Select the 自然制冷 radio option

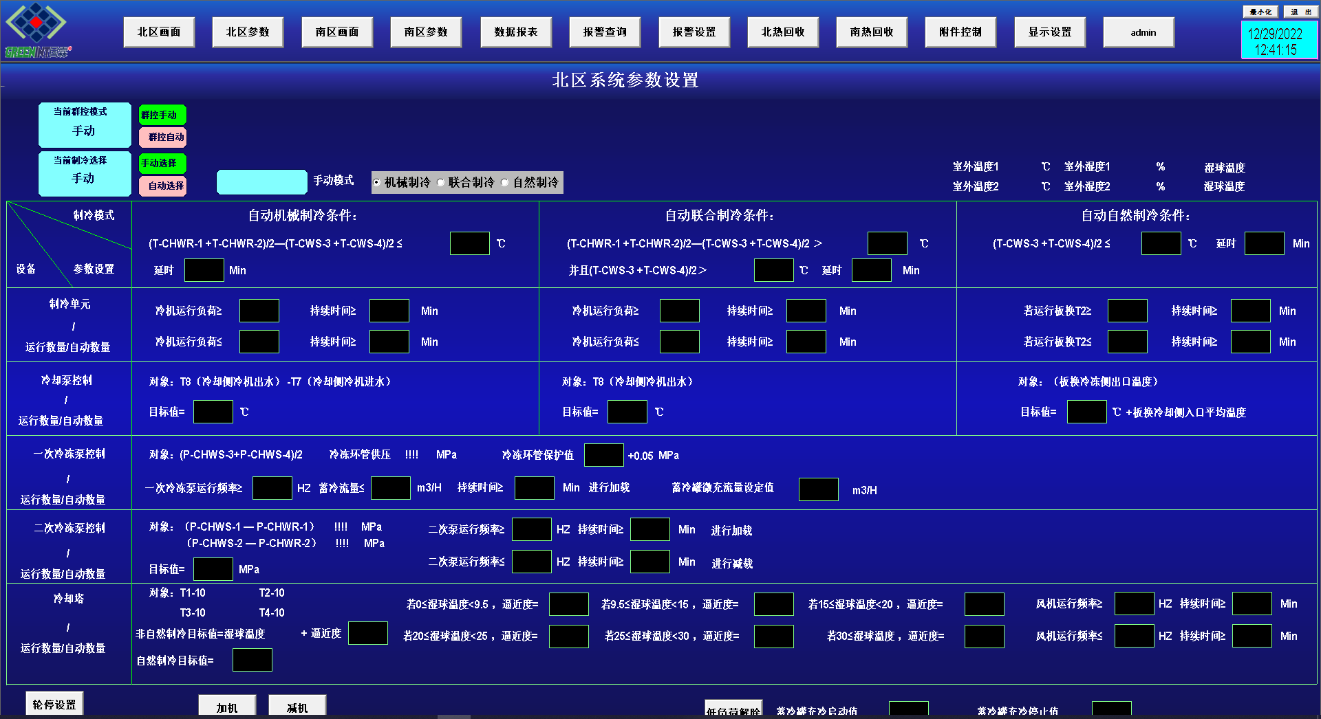point(505,183)
